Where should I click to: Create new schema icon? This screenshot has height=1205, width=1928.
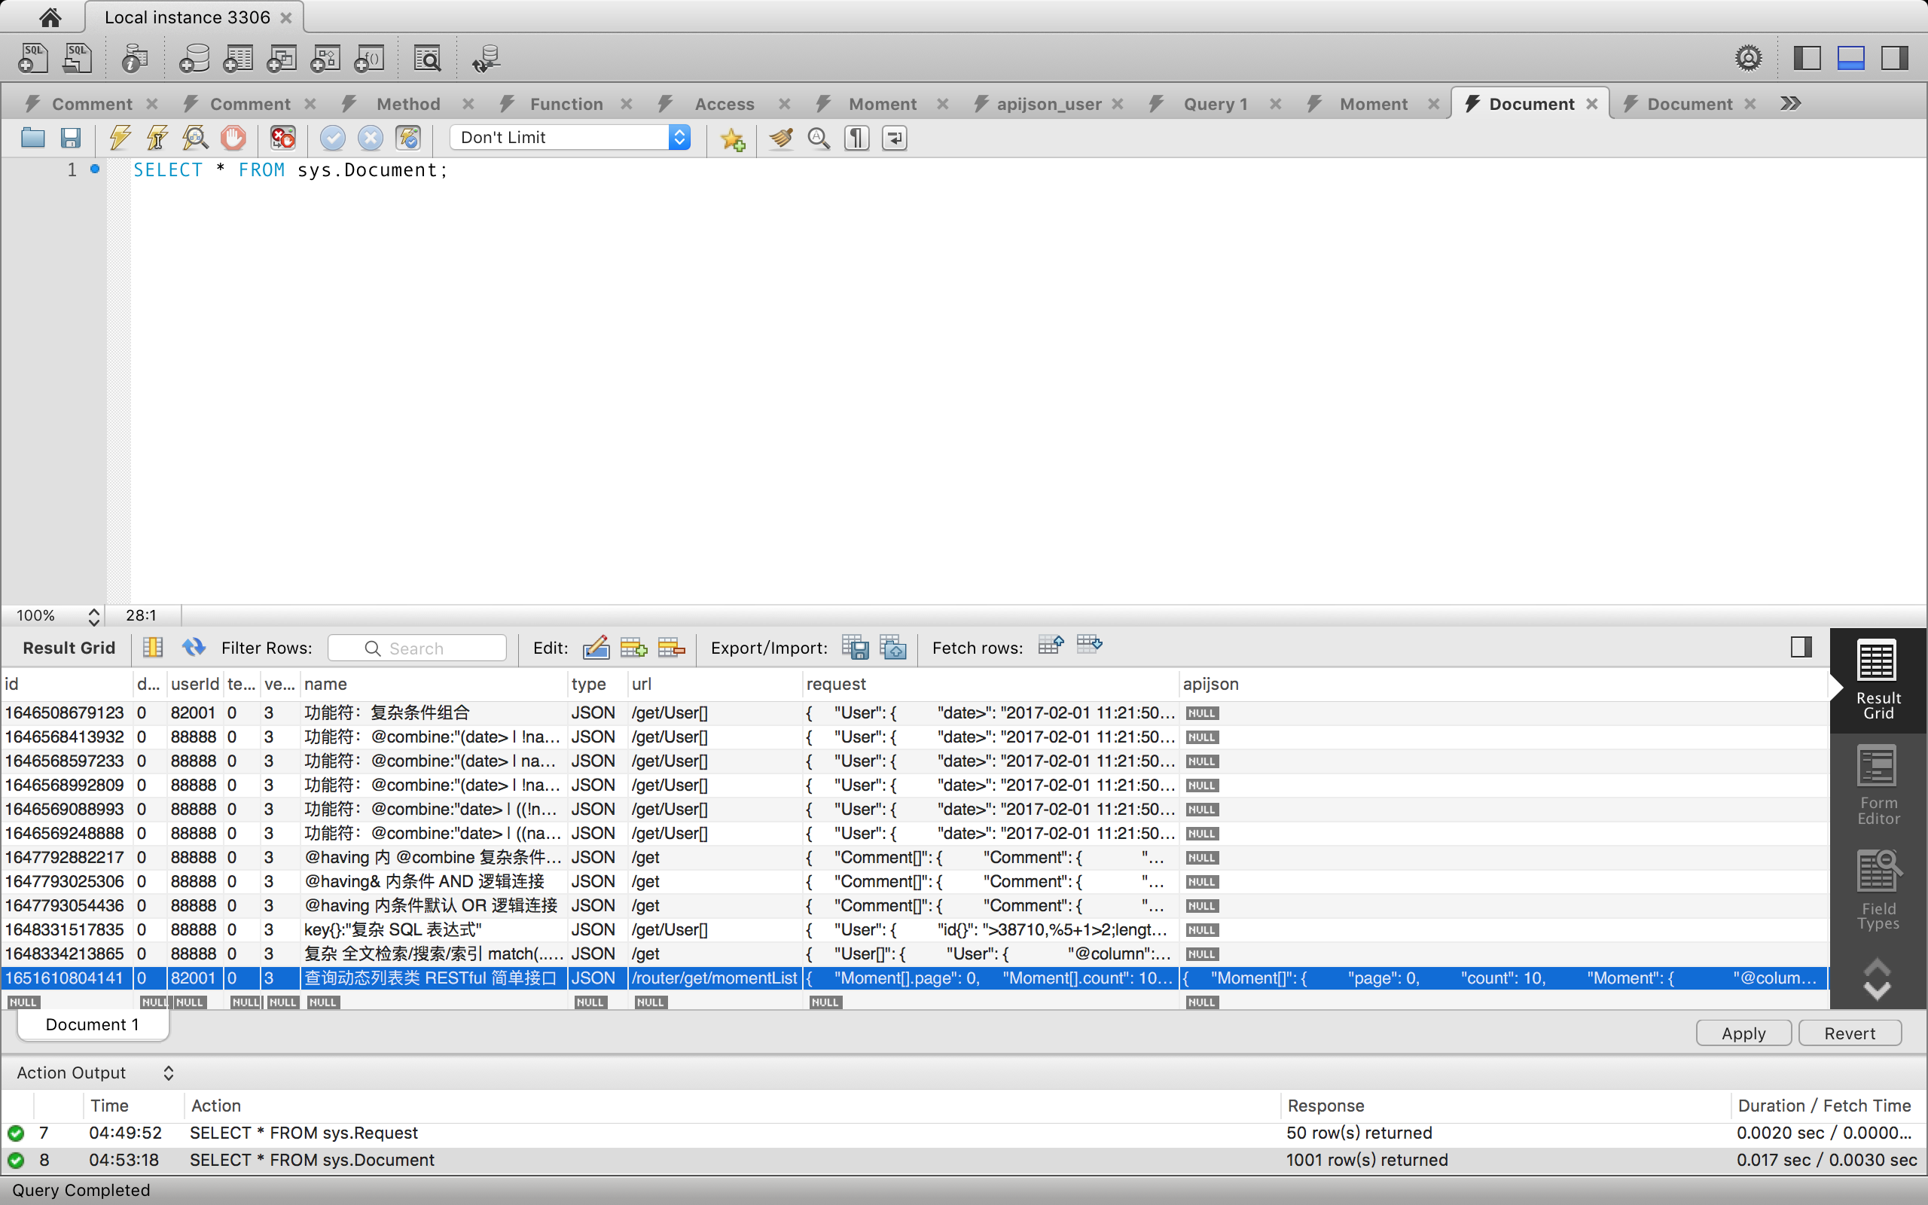click(x=194, y=58)
